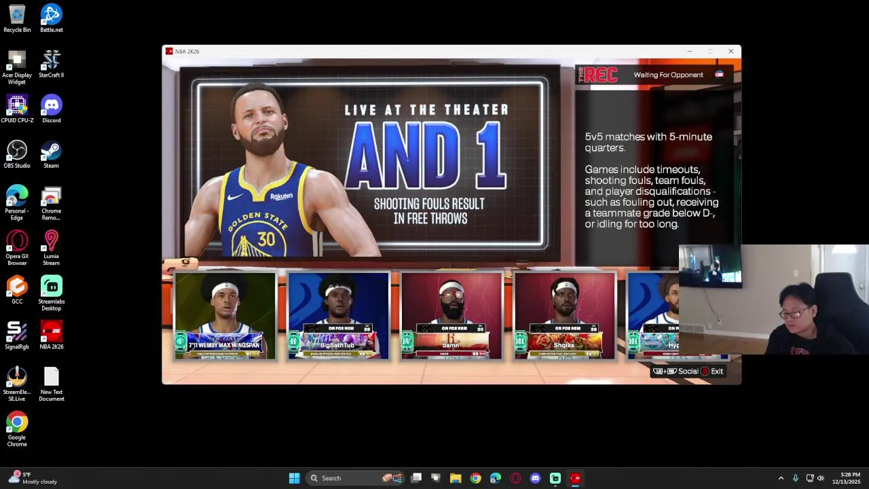Open the GCC desktop shortcut

tap(17, 291)
